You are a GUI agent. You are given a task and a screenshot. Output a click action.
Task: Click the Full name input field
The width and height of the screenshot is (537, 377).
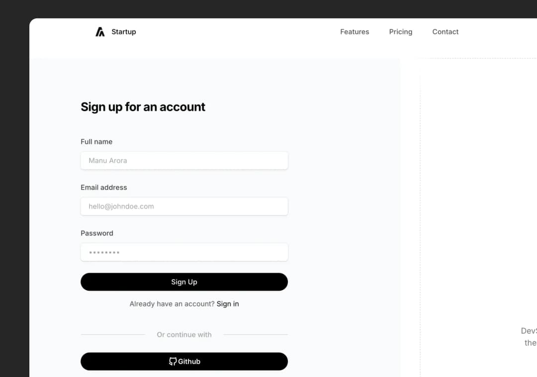(184, 160)
